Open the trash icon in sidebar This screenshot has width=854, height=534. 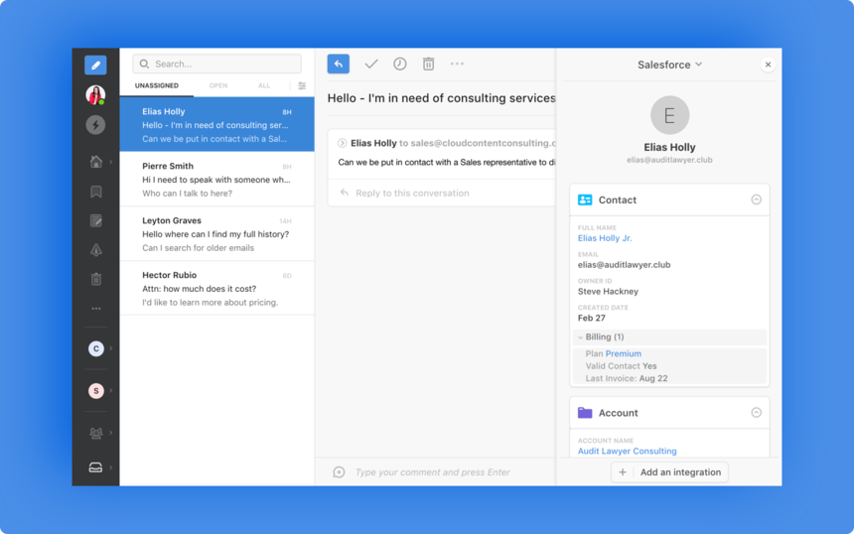[96, 279]
